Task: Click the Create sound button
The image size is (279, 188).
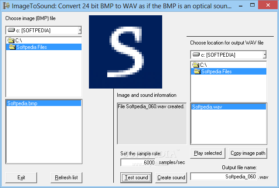Action: pyautogui.click(x=171, y=178)
